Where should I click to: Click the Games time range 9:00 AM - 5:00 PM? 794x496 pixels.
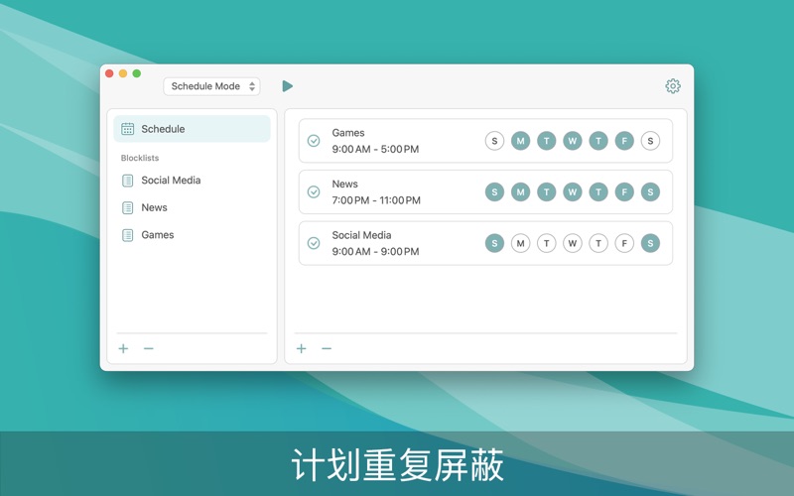tap(375, 150)
